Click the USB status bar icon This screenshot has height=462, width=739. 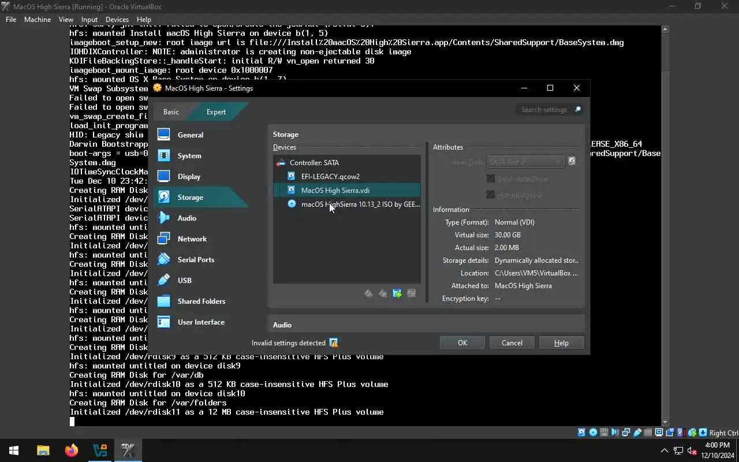click(x=637, y=433)
